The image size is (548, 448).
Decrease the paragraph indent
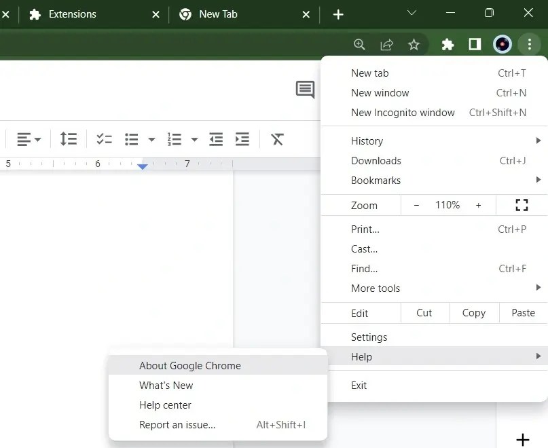click(216, 138)
